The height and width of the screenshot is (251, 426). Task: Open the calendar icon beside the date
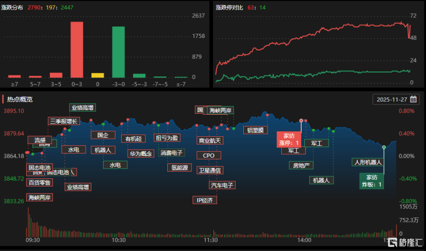coord(414,99)
